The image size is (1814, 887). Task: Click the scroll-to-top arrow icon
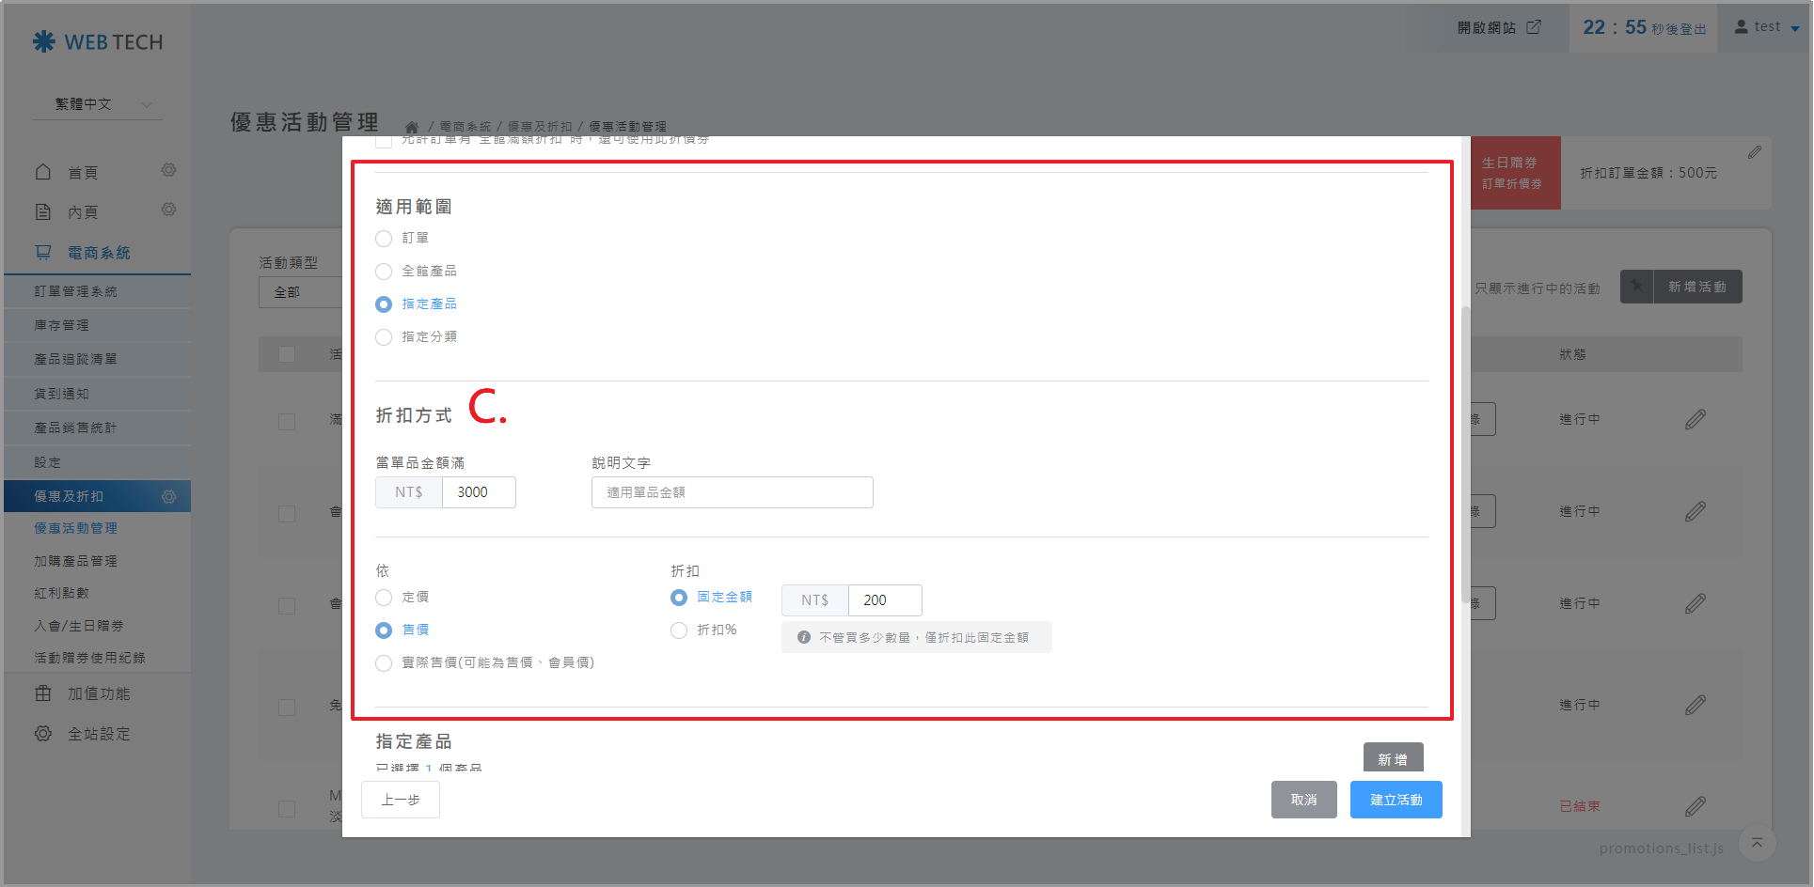click(x=1757, y=843)
